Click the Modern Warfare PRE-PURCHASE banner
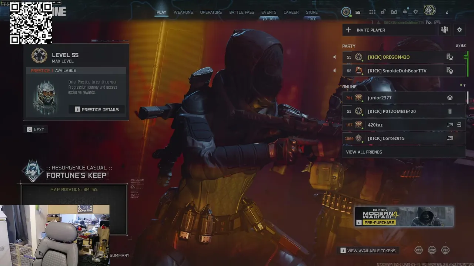This screenshot has height=266, width=474. [x=404, y=216]
